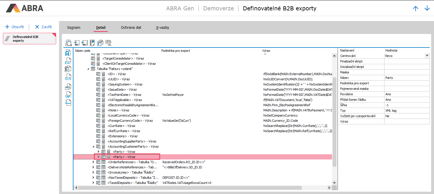Image resolution: width=434 pixels, height=194 pixels.
Task: Expand the <OrderReferences> node
Action: click(x=93, y=162)
